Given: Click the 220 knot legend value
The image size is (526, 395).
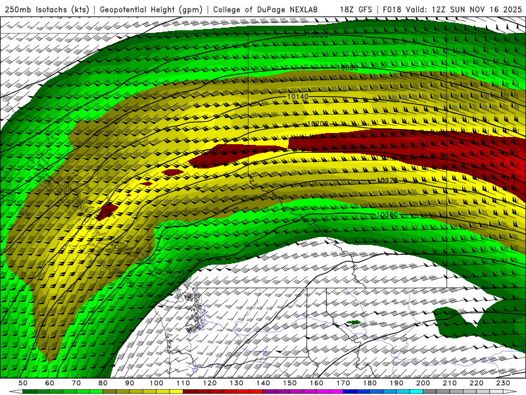Looking at the screenshot, I should (476, 383).
